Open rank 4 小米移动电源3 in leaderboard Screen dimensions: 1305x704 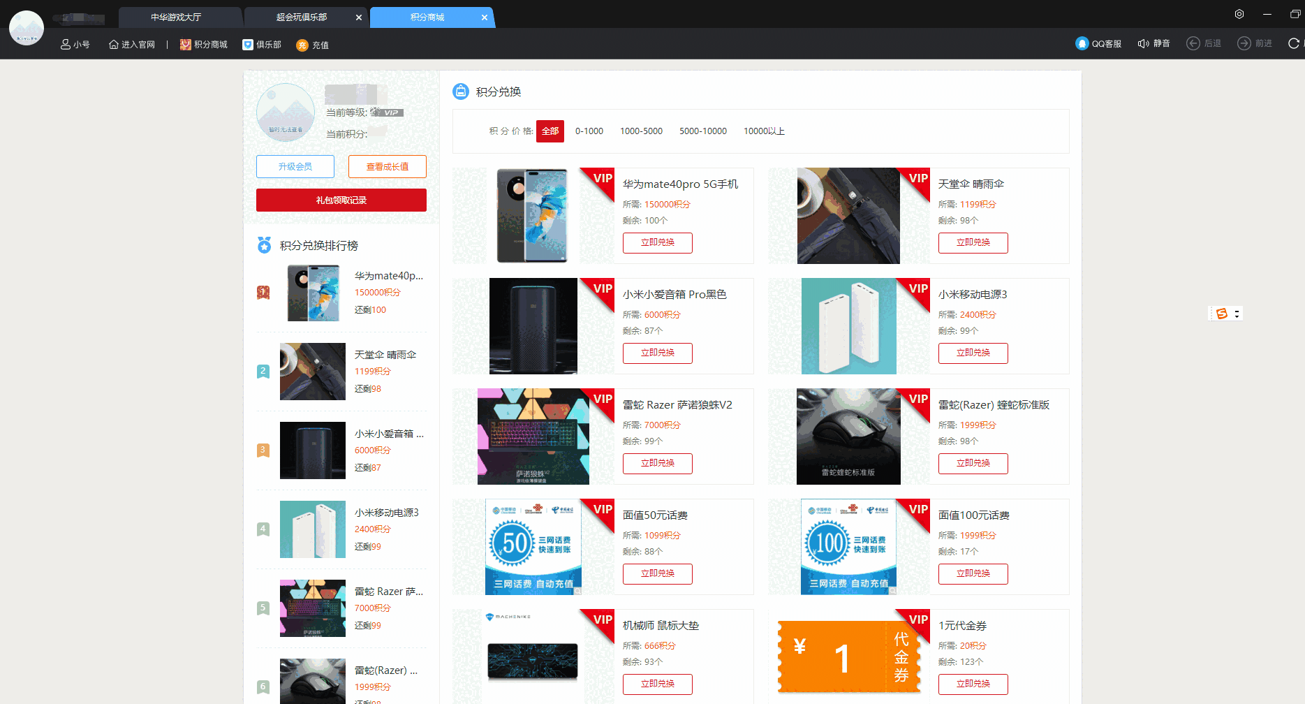point(341,529)
